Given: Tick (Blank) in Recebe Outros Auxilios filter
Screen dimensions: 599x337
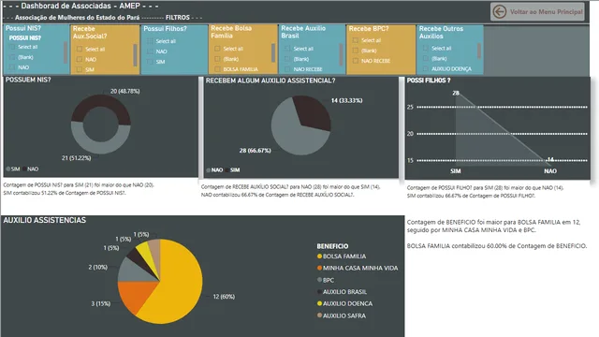Looking at the screenshot, I should 426,58.
